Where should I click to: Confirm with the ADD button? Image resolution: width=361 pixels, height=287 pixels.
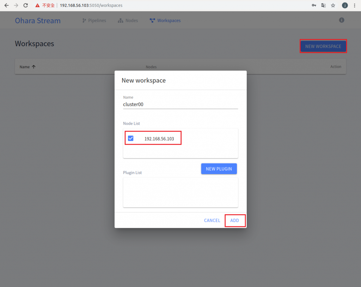(x=234, y=220)
